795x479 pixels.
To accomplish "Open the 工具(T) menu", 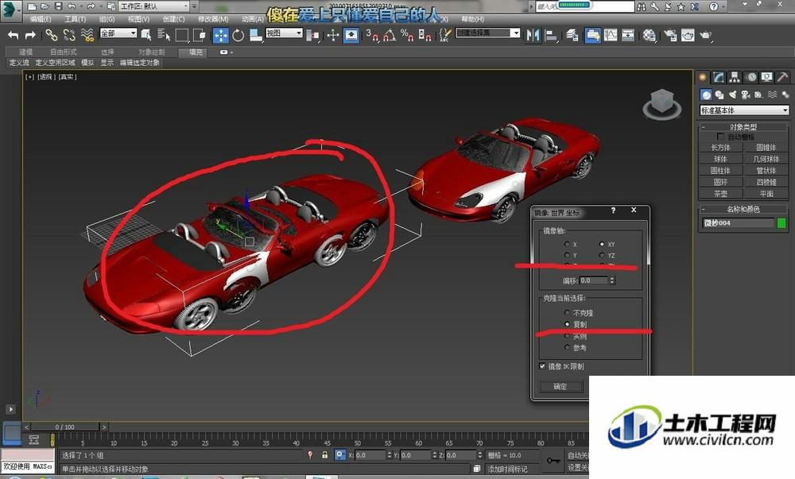I will coord(75,19).
